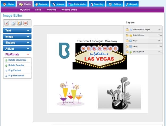Screen dimensions: 166x126
Task: Click the picture icon of the Image layer below Embellishment
Action: pyautogui.click(x=131, y=41)
